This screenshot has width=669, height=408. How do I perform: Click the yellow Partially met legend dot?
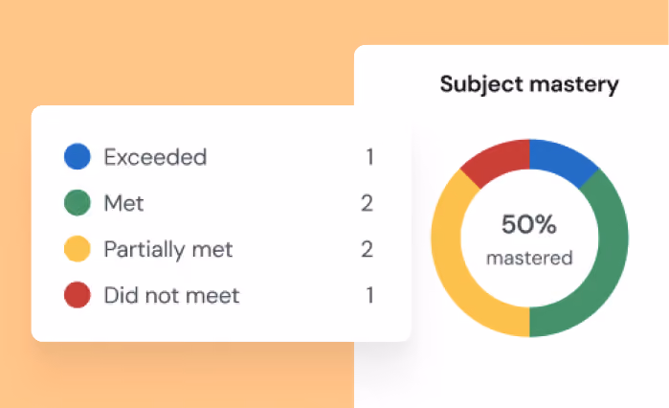78,249
